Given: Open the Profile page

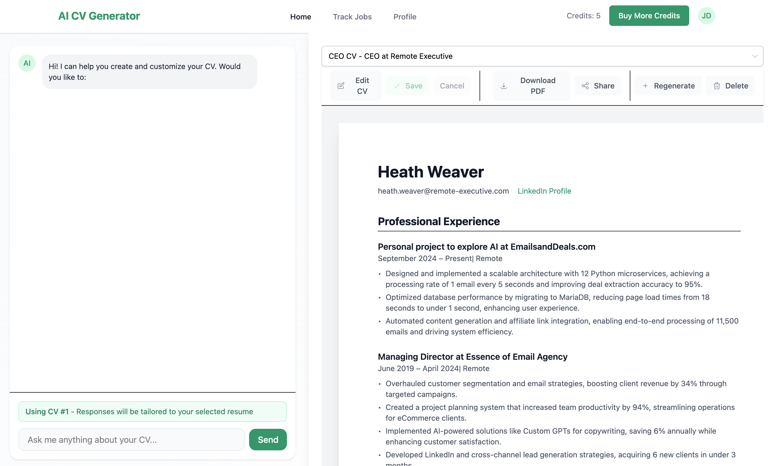Looking at the screenshot, I should click(x=405, y=16).
